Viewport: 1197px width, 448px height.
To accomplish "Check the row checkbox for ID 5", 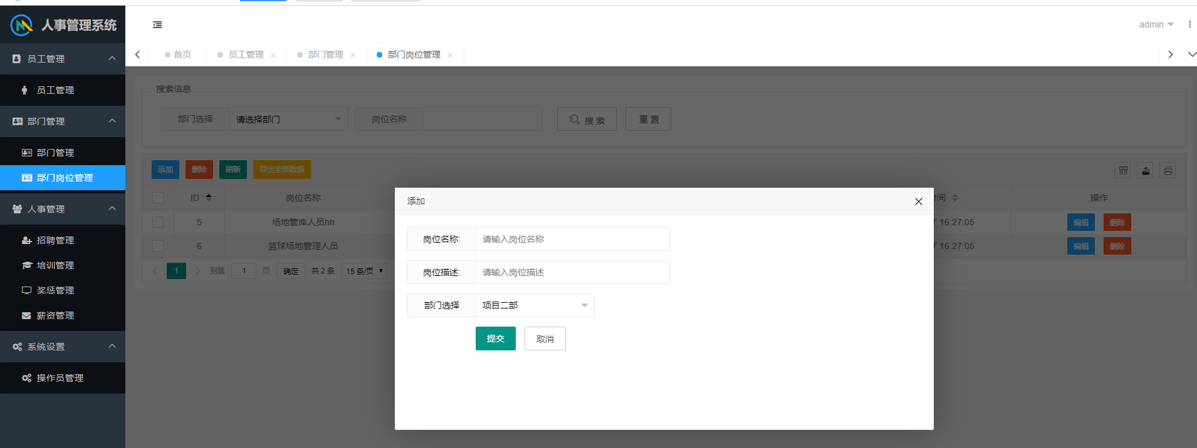I will click(x=158, y=222).
